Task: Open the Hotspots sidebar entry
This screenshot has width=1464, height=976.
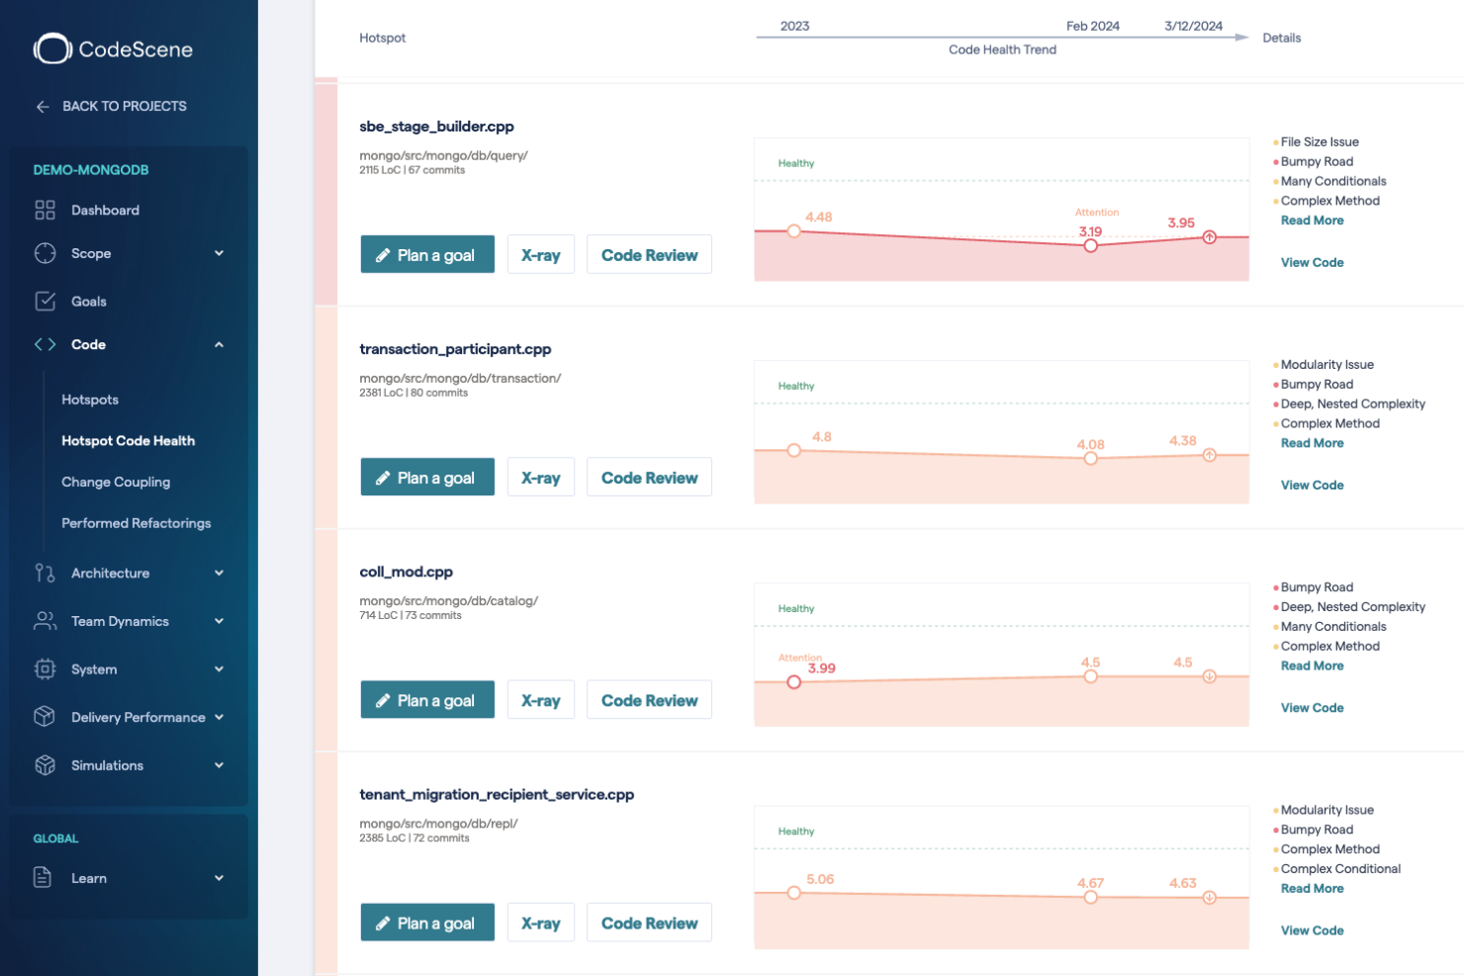Action: 90,399
